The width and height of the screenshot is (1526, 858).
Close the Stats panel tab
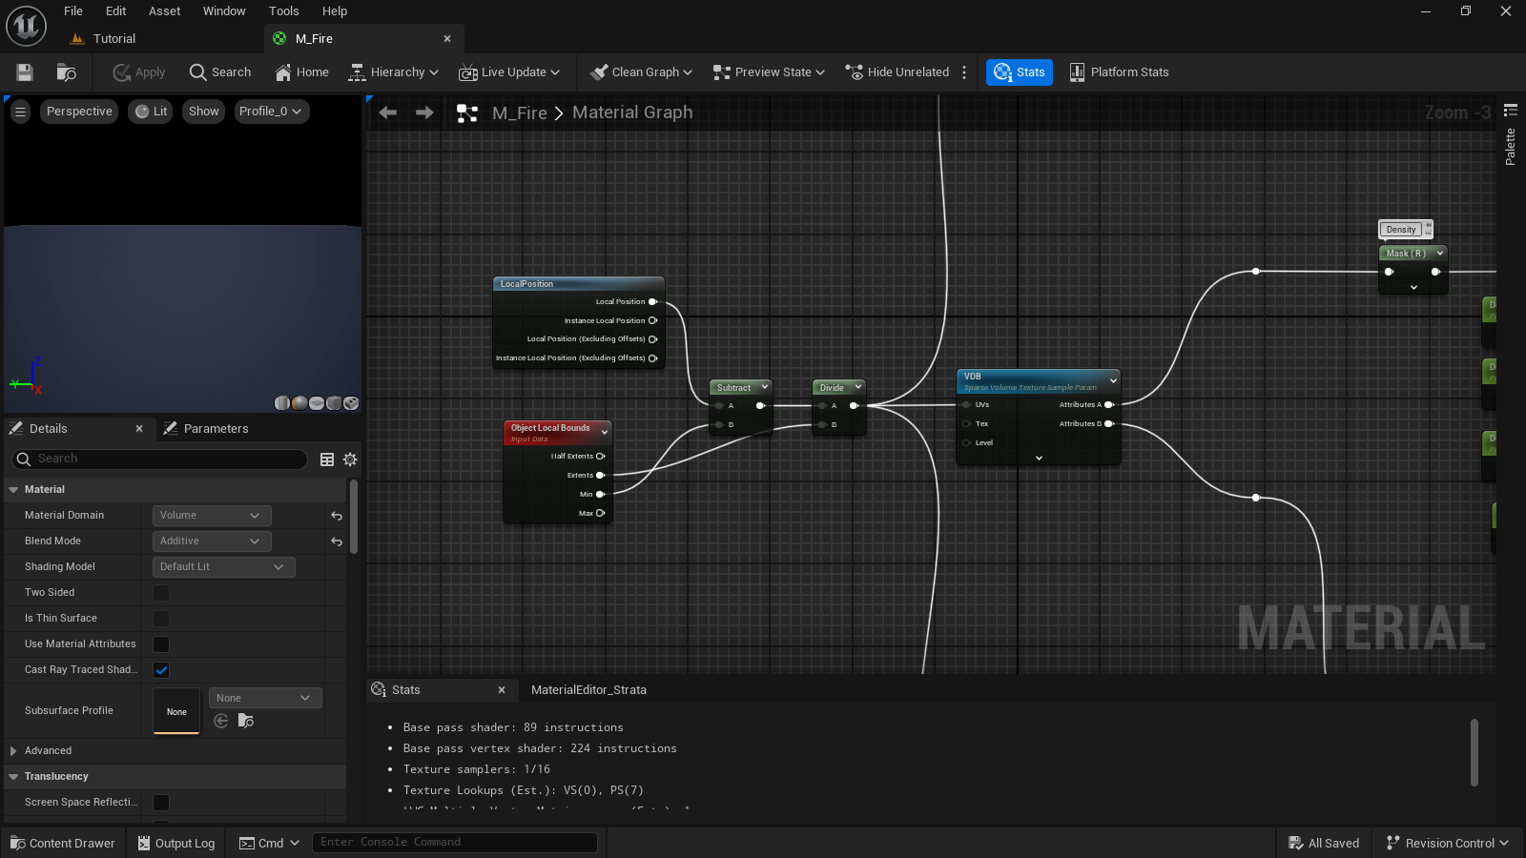[x=502, y=690]
